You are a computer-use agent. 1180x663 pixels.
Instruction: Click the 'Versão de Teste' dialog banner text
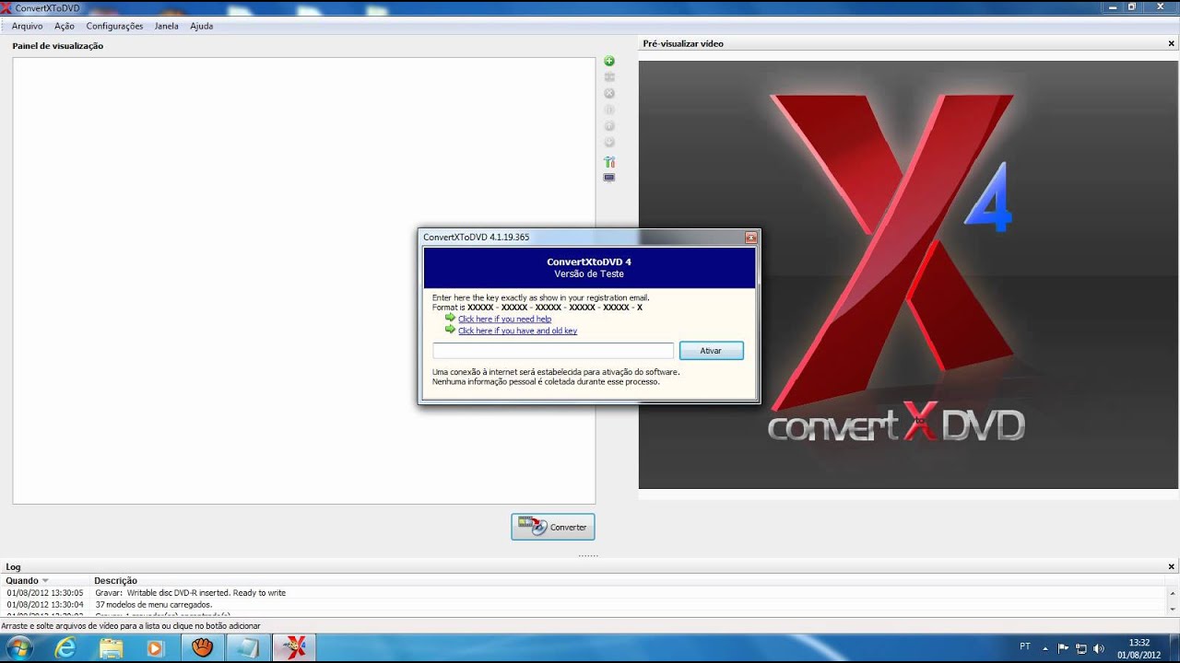pyautogui.click(x=589, y=273)
